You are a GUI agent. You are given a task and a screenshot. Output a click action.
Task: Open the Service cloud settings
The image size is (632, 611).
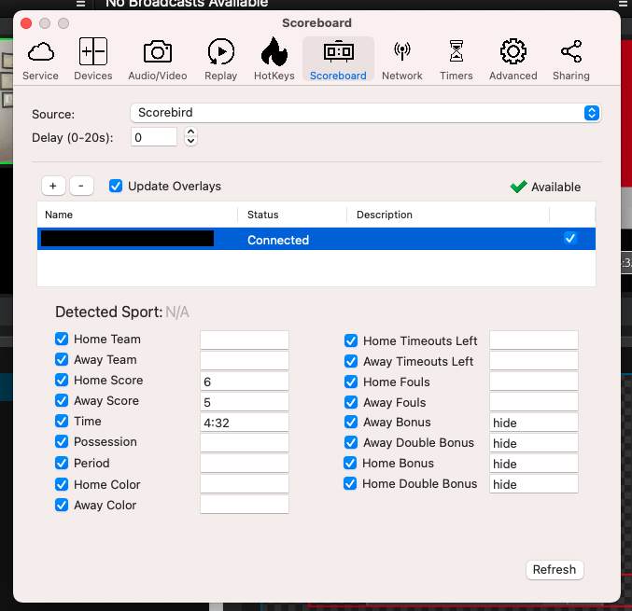pos(40,59)
